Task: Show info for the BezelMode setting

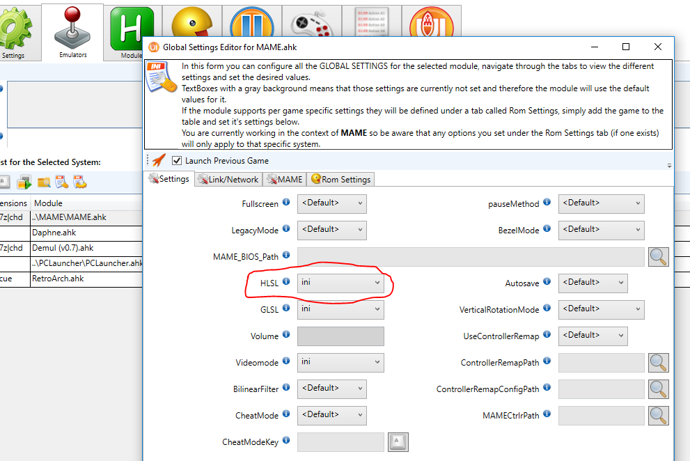Action: point(547,228)
